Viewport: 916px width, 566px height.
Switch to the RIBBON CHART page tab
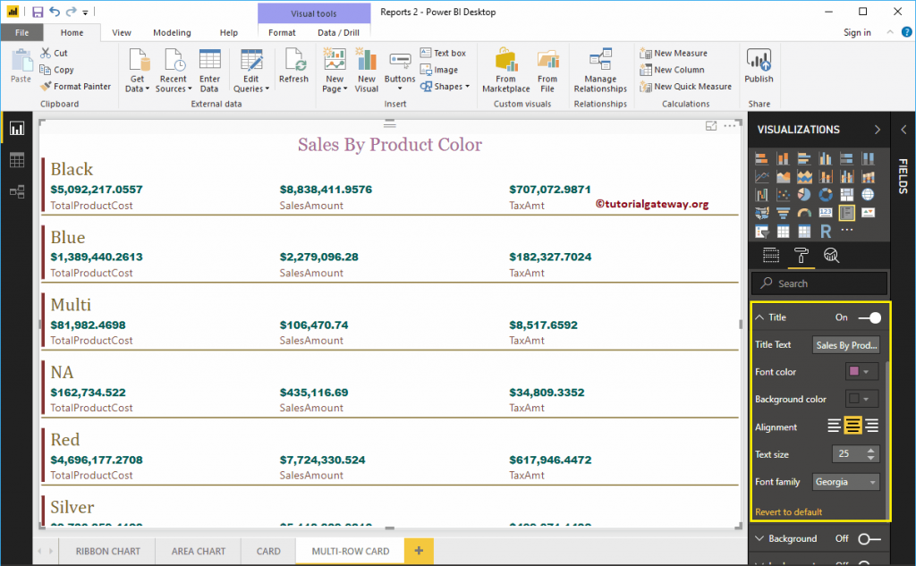pyautogui.click(x=106, y=551)
